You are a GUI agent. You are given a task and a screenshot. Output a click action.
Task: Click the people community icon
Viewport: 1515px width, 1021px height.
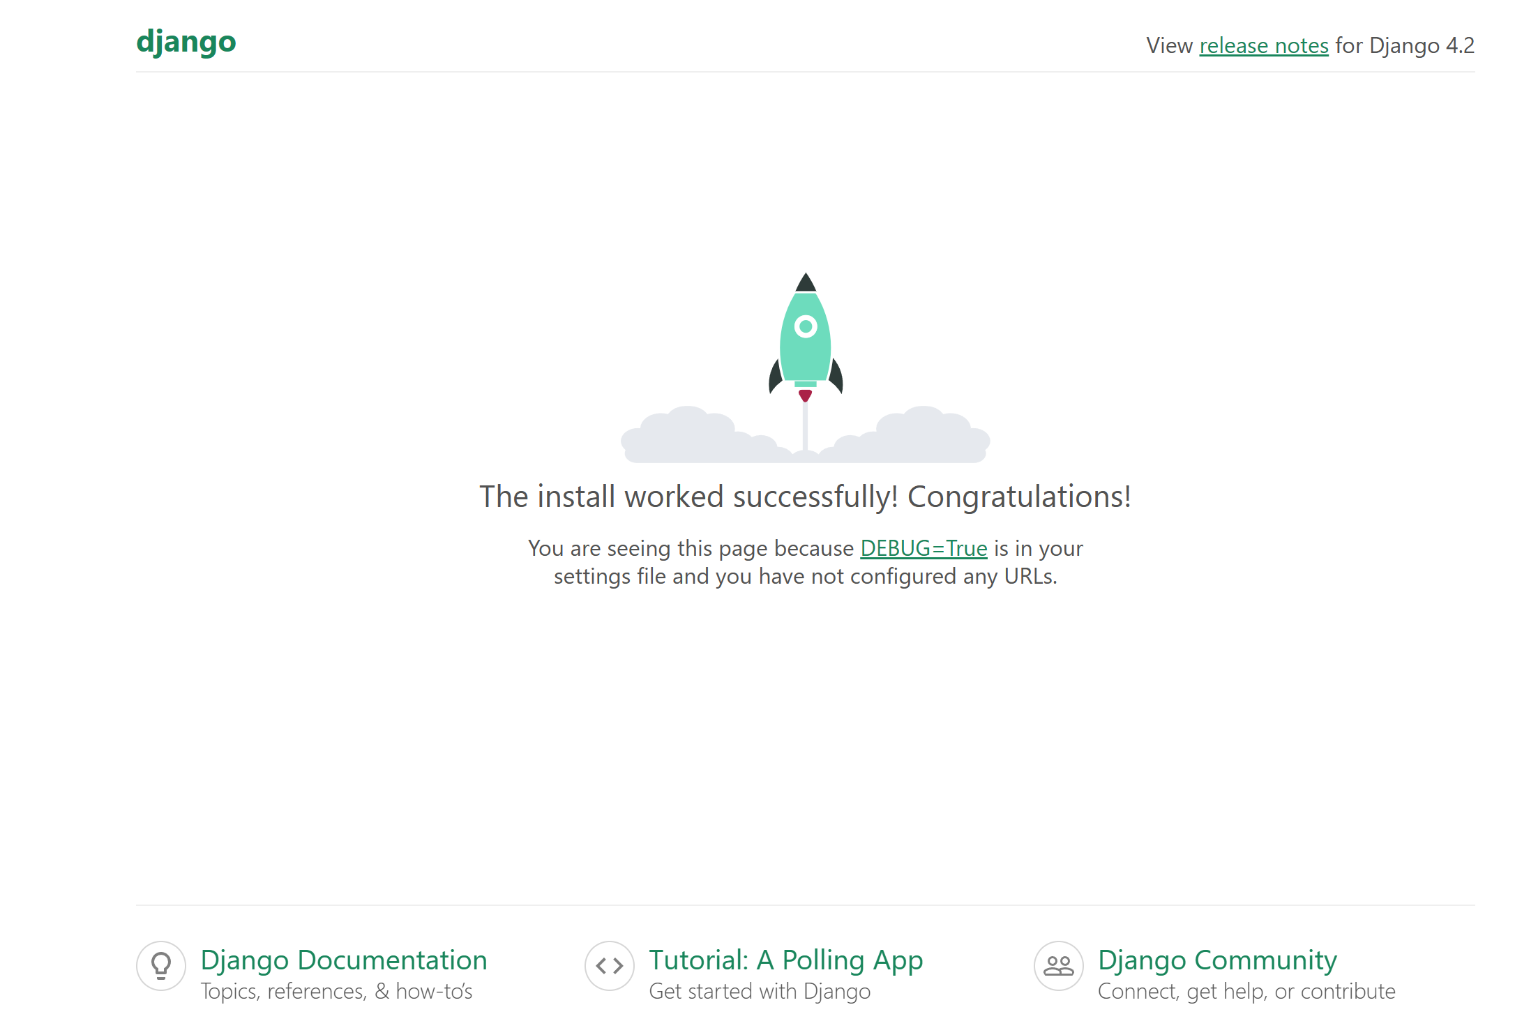[x=1059, y=966]
